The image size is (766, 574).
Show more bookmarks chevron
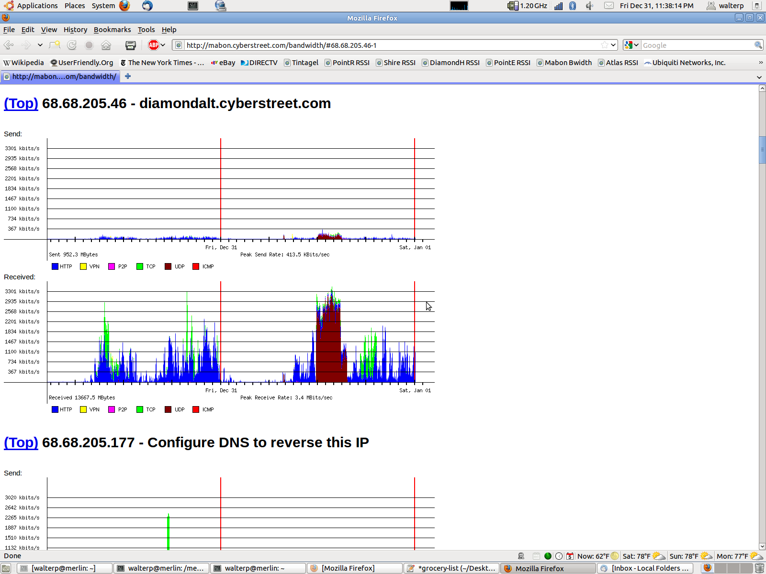pos(761,63)
